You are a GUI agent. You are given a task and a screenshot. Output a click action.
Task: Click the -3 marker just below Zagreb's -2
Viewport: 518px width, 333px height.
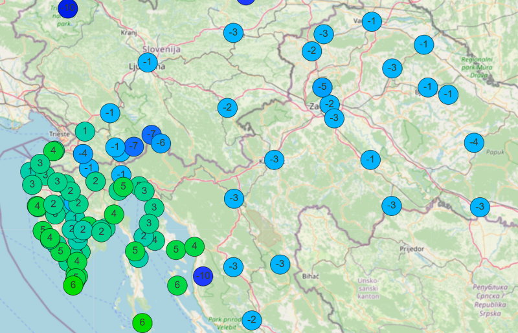334,118
